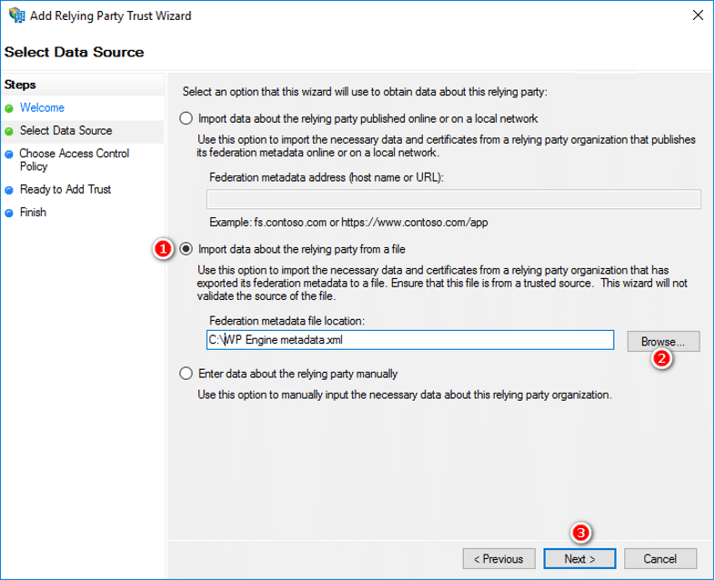Click the Federation metadata file location field
Screen dimensions: 715x580
click(409, 340)
